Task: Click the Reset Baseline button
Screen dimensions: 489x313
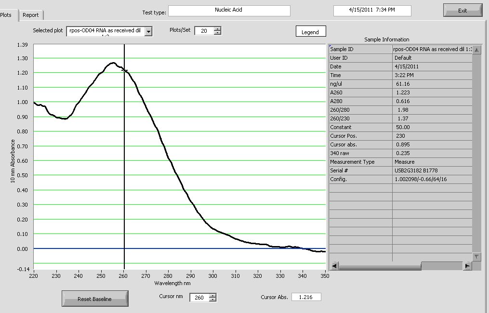Action: (x=95, y=299)
